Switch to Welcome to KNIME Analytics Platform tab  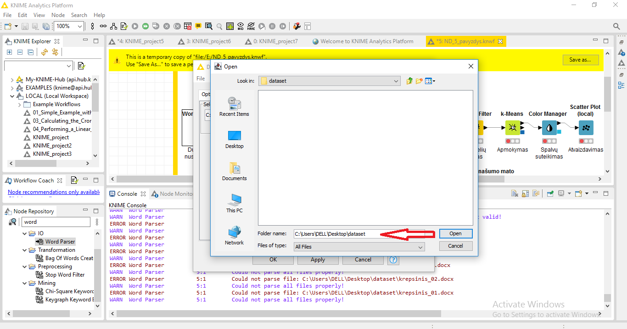(x=363, y=41)
